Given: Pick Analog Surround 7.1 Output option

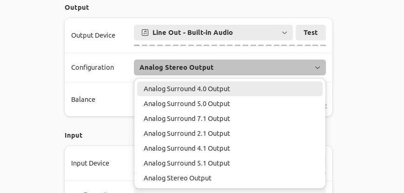Looking at the screenshot, I should point(186,119).
